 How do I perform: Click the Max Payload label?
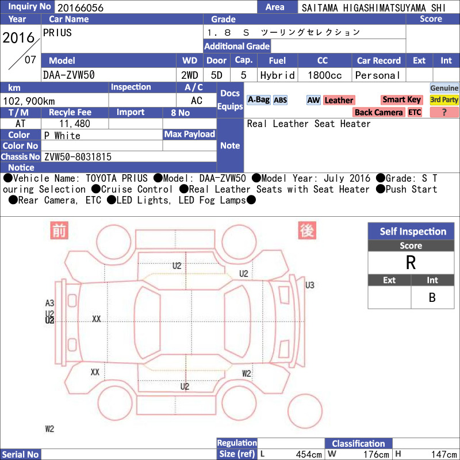coord(190,134)
